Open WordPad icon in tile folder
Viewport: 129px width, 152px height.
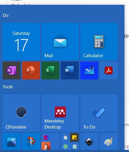point(65,138)
